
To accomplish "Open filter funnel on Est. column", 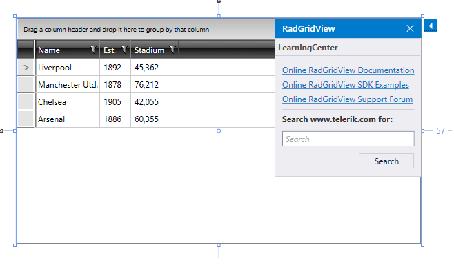I will (124, 50).
